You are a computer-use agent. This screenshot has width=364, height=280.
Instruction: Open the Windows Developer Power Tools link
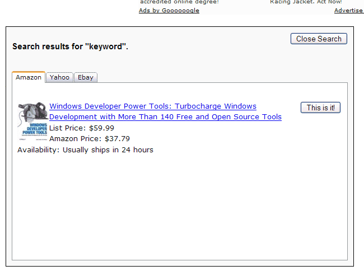[x=165, y=111]
